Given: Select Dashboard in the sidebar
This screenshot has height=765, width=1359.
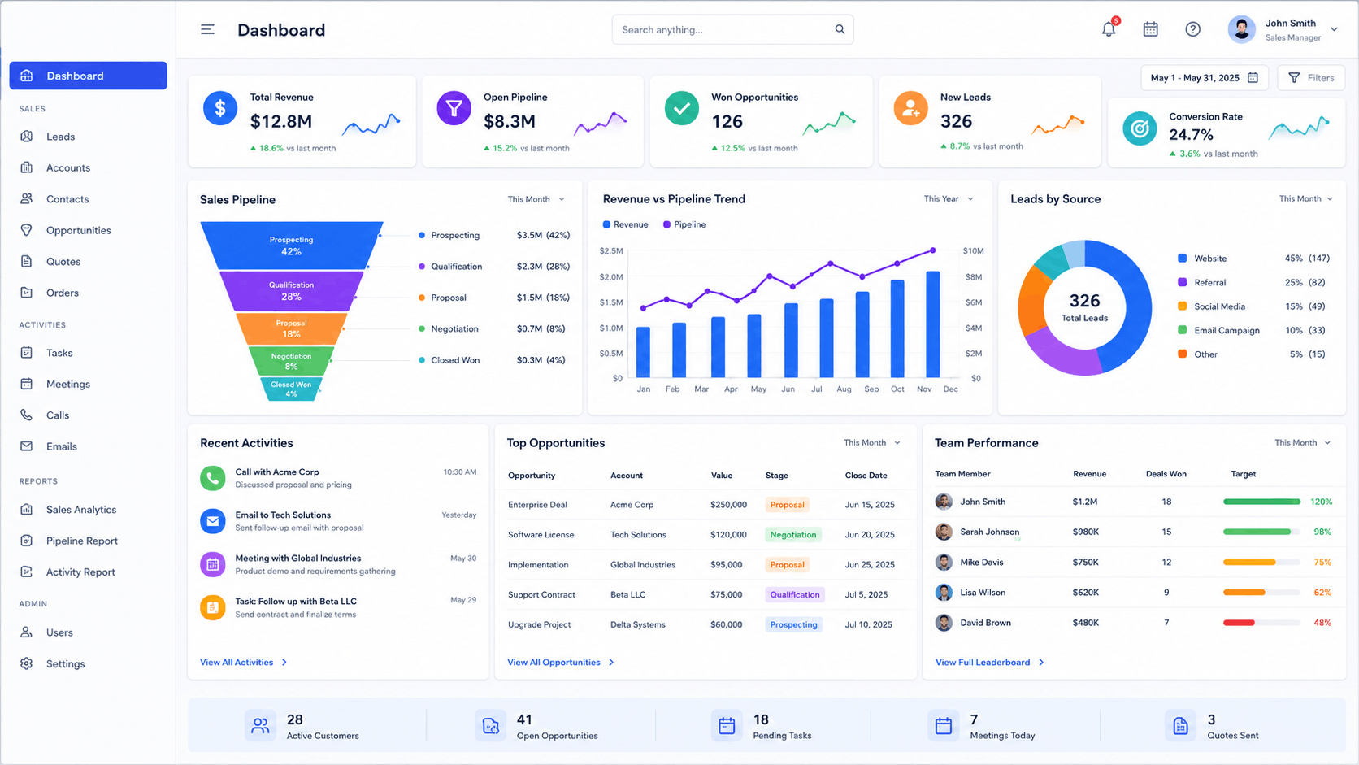Looking at the screenshot, I should [x=88, y=76].
